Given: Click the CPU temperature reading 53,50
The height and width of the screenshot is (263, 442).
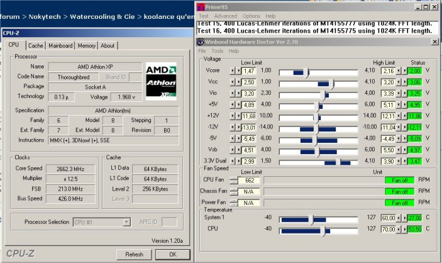Looking at the screenshot, I should pyautogui.click(x=415, y=230).
